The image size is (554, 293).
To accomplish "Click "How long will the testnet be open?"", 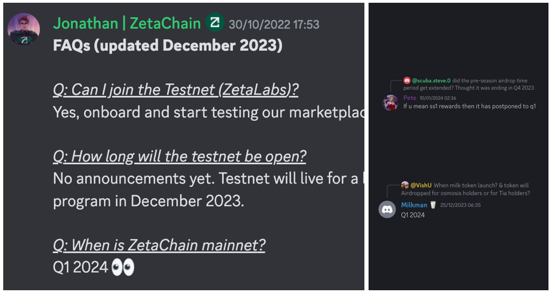I will [179, 157].
